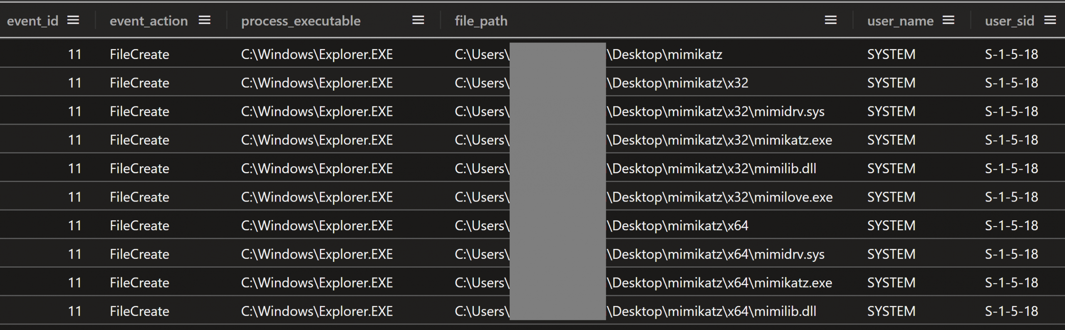Open the event_action column menu icon

coord(205,20)
